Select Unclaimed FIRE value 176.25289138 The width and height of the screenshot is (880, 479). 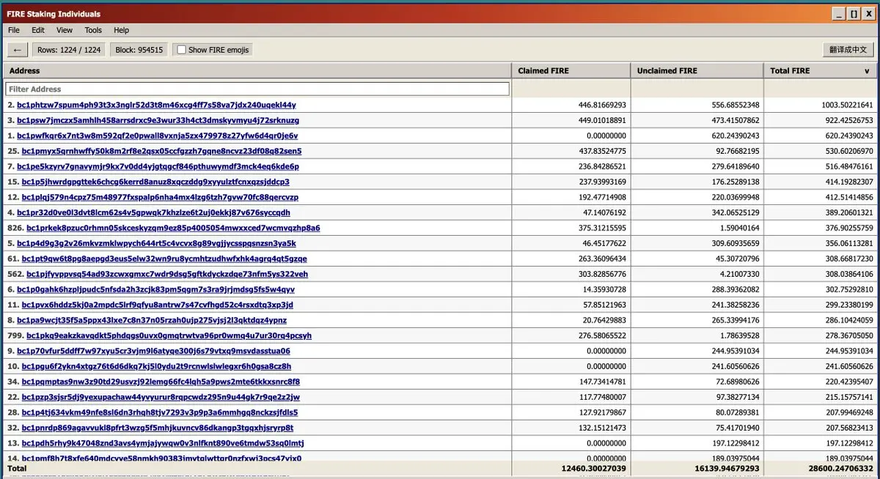tap(735, 182)
